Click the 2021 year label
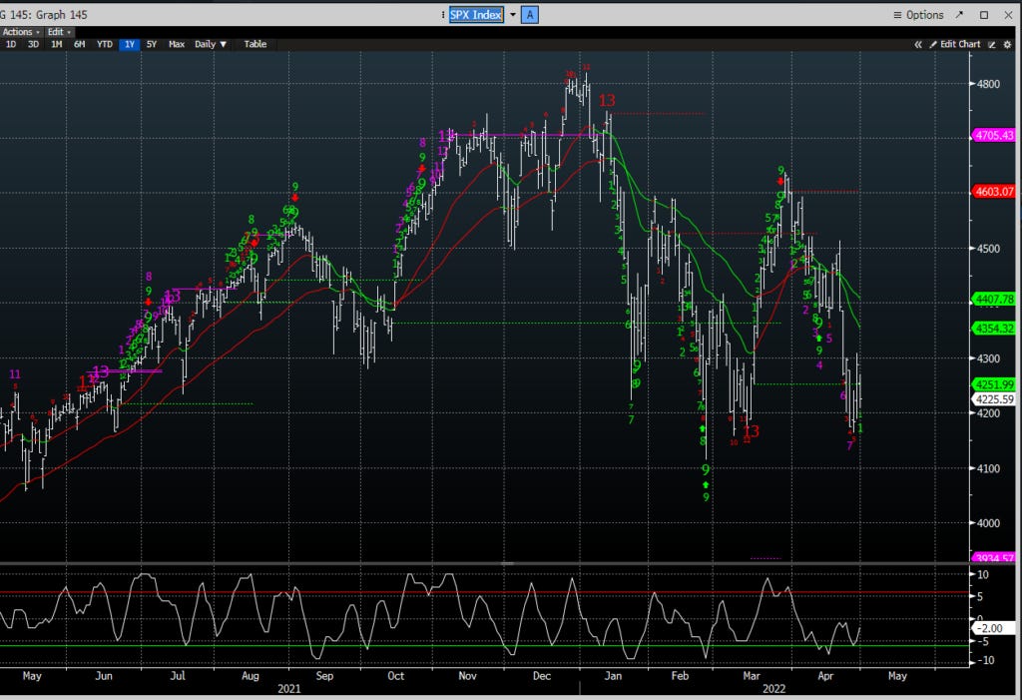The width and height of the screenshot is (1022, 700). click(x=289, y=689)
